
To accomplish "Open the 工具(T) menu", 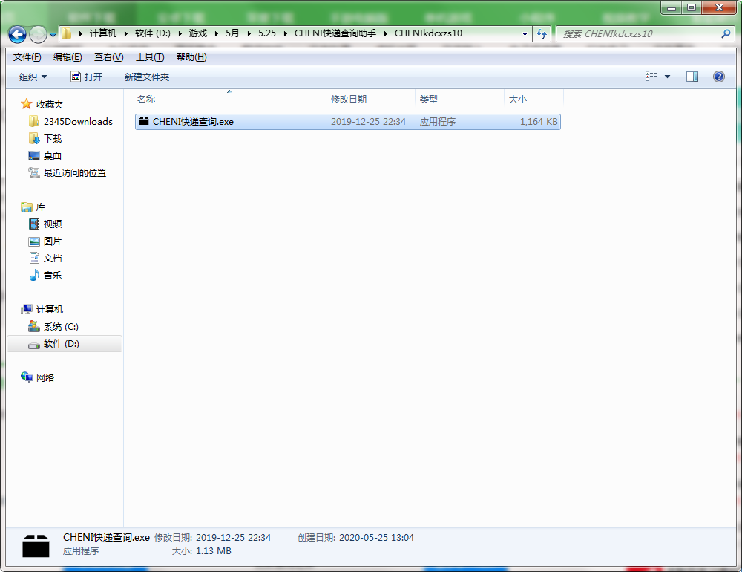I will pos(150,57).
